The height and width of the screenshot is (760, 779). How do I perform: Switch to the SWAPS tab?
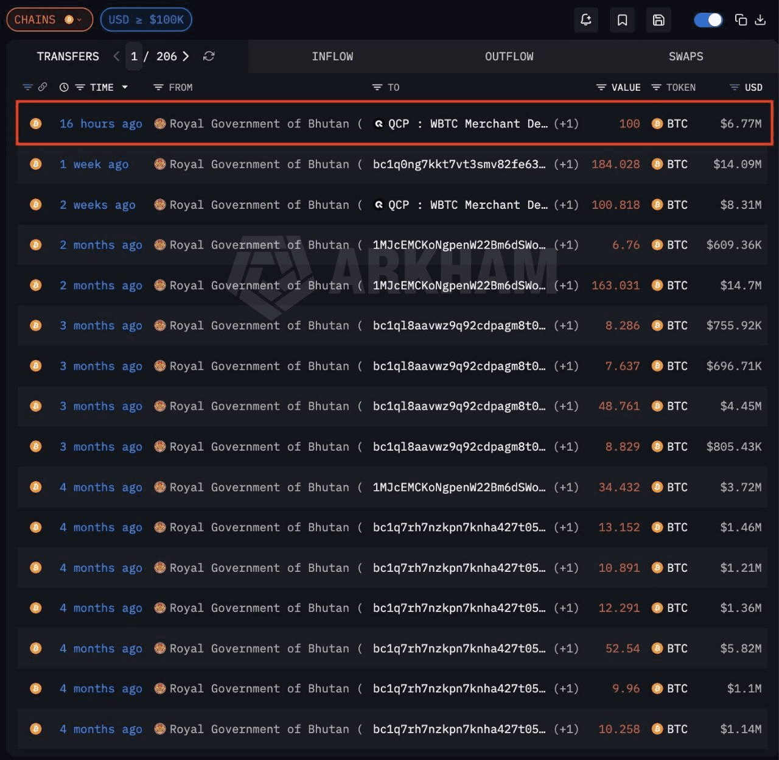(x=686, y=56)
